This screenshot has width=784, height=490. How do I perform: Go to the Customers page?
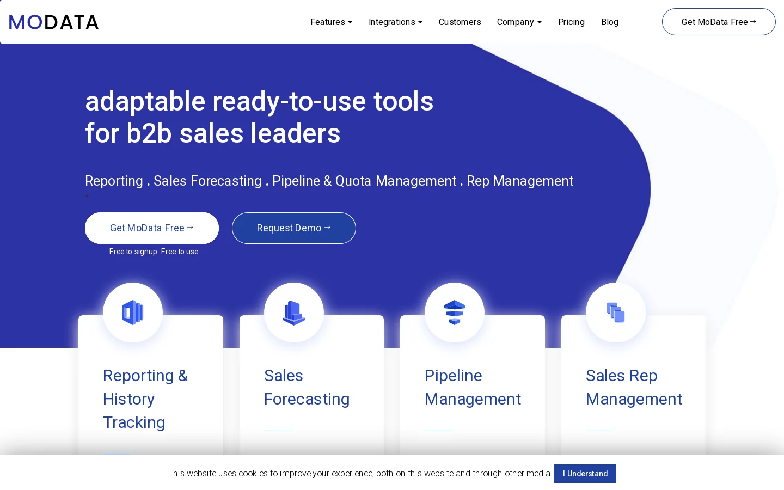click(x=460, y=22)
